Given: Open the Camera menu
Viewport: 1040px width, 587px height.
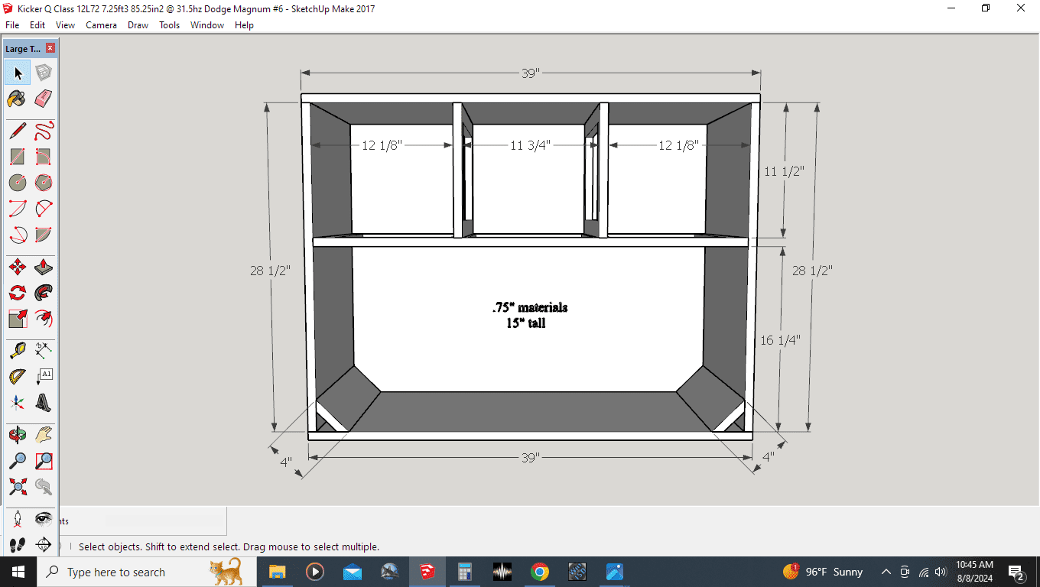Looking at the screenshot, I should tap(102, 25).
